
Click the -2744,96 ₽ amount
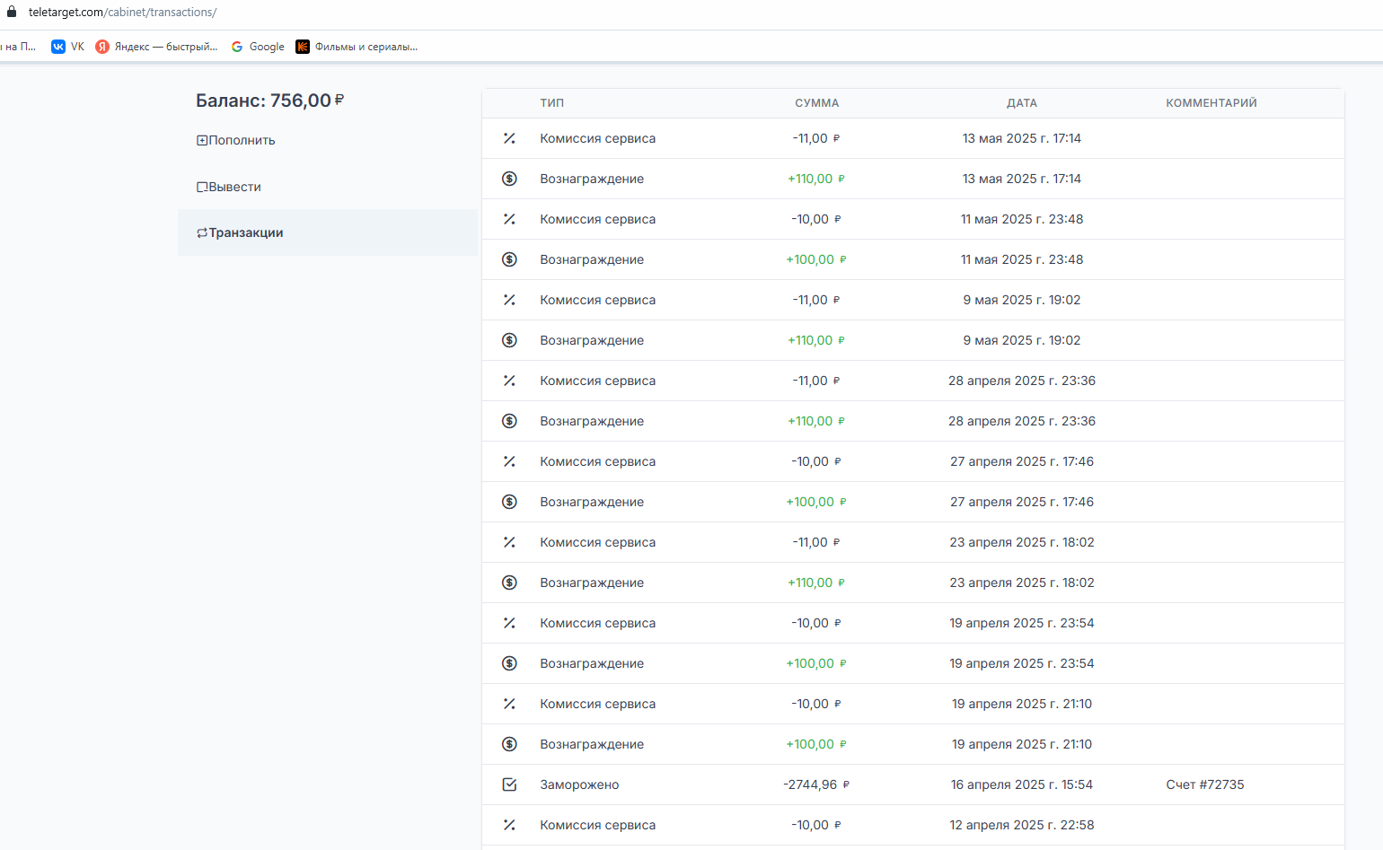pos(816,784)
